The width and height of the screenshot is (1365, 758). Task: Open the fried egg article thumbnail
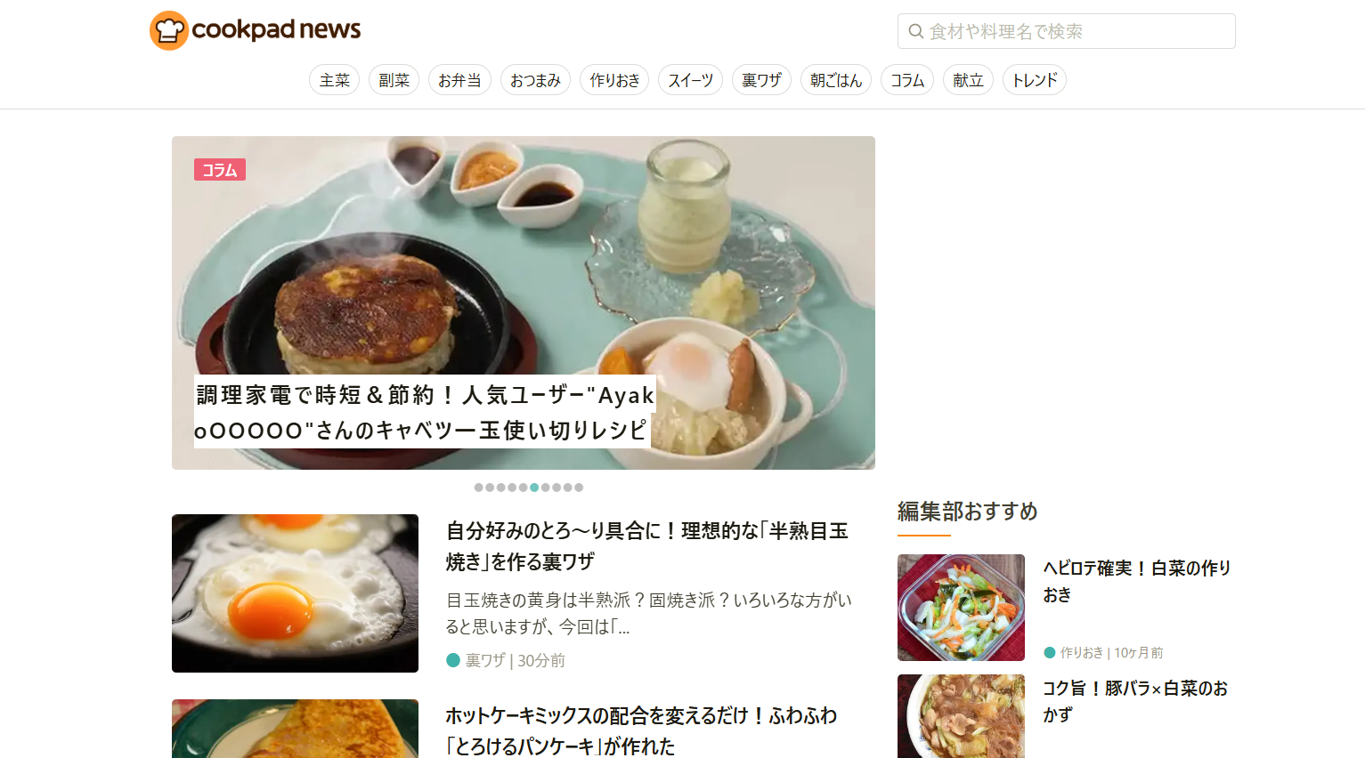click(x=295, y=593)
